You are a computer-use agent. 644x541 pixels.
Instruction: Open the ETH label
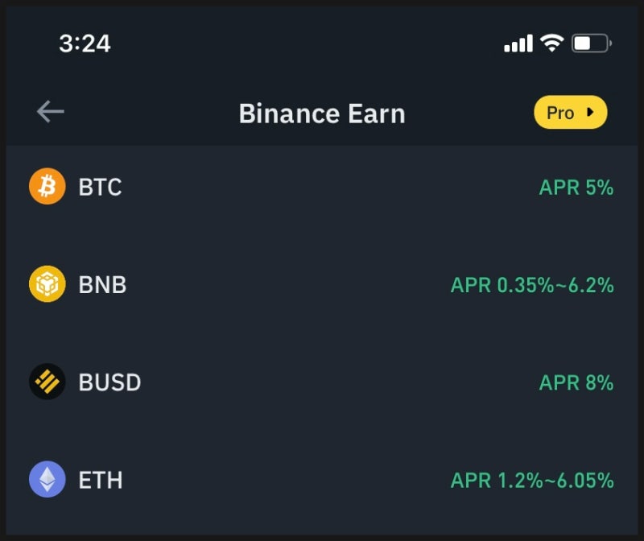pyautogui.click(x=101, y=480)
